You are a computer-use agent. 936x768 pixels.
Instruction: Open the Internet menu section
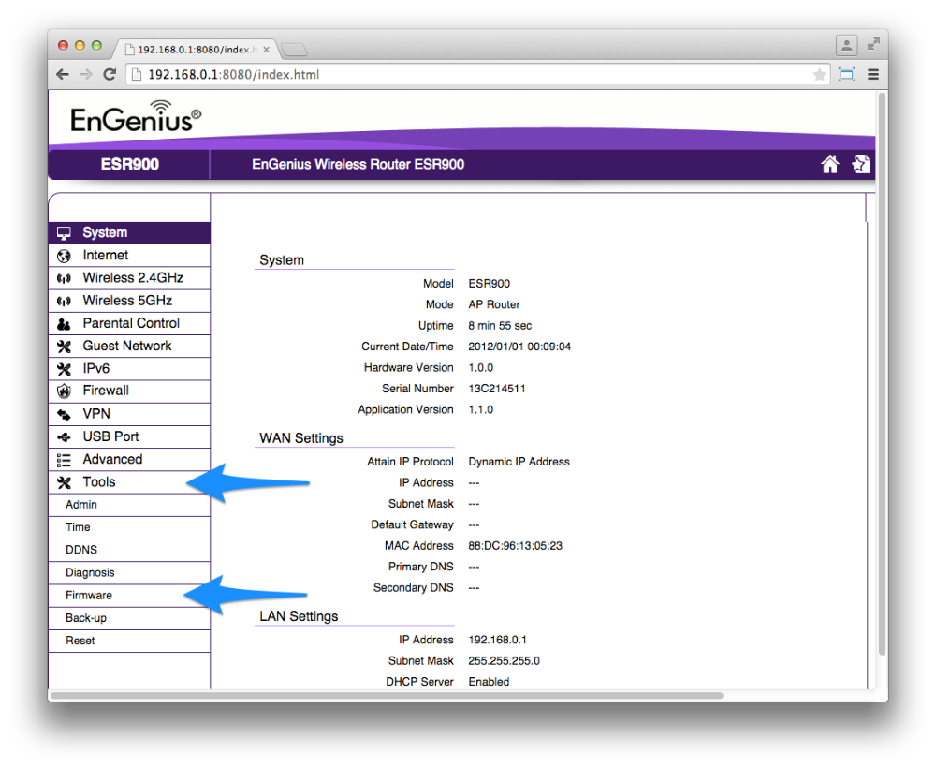(129, 256)
